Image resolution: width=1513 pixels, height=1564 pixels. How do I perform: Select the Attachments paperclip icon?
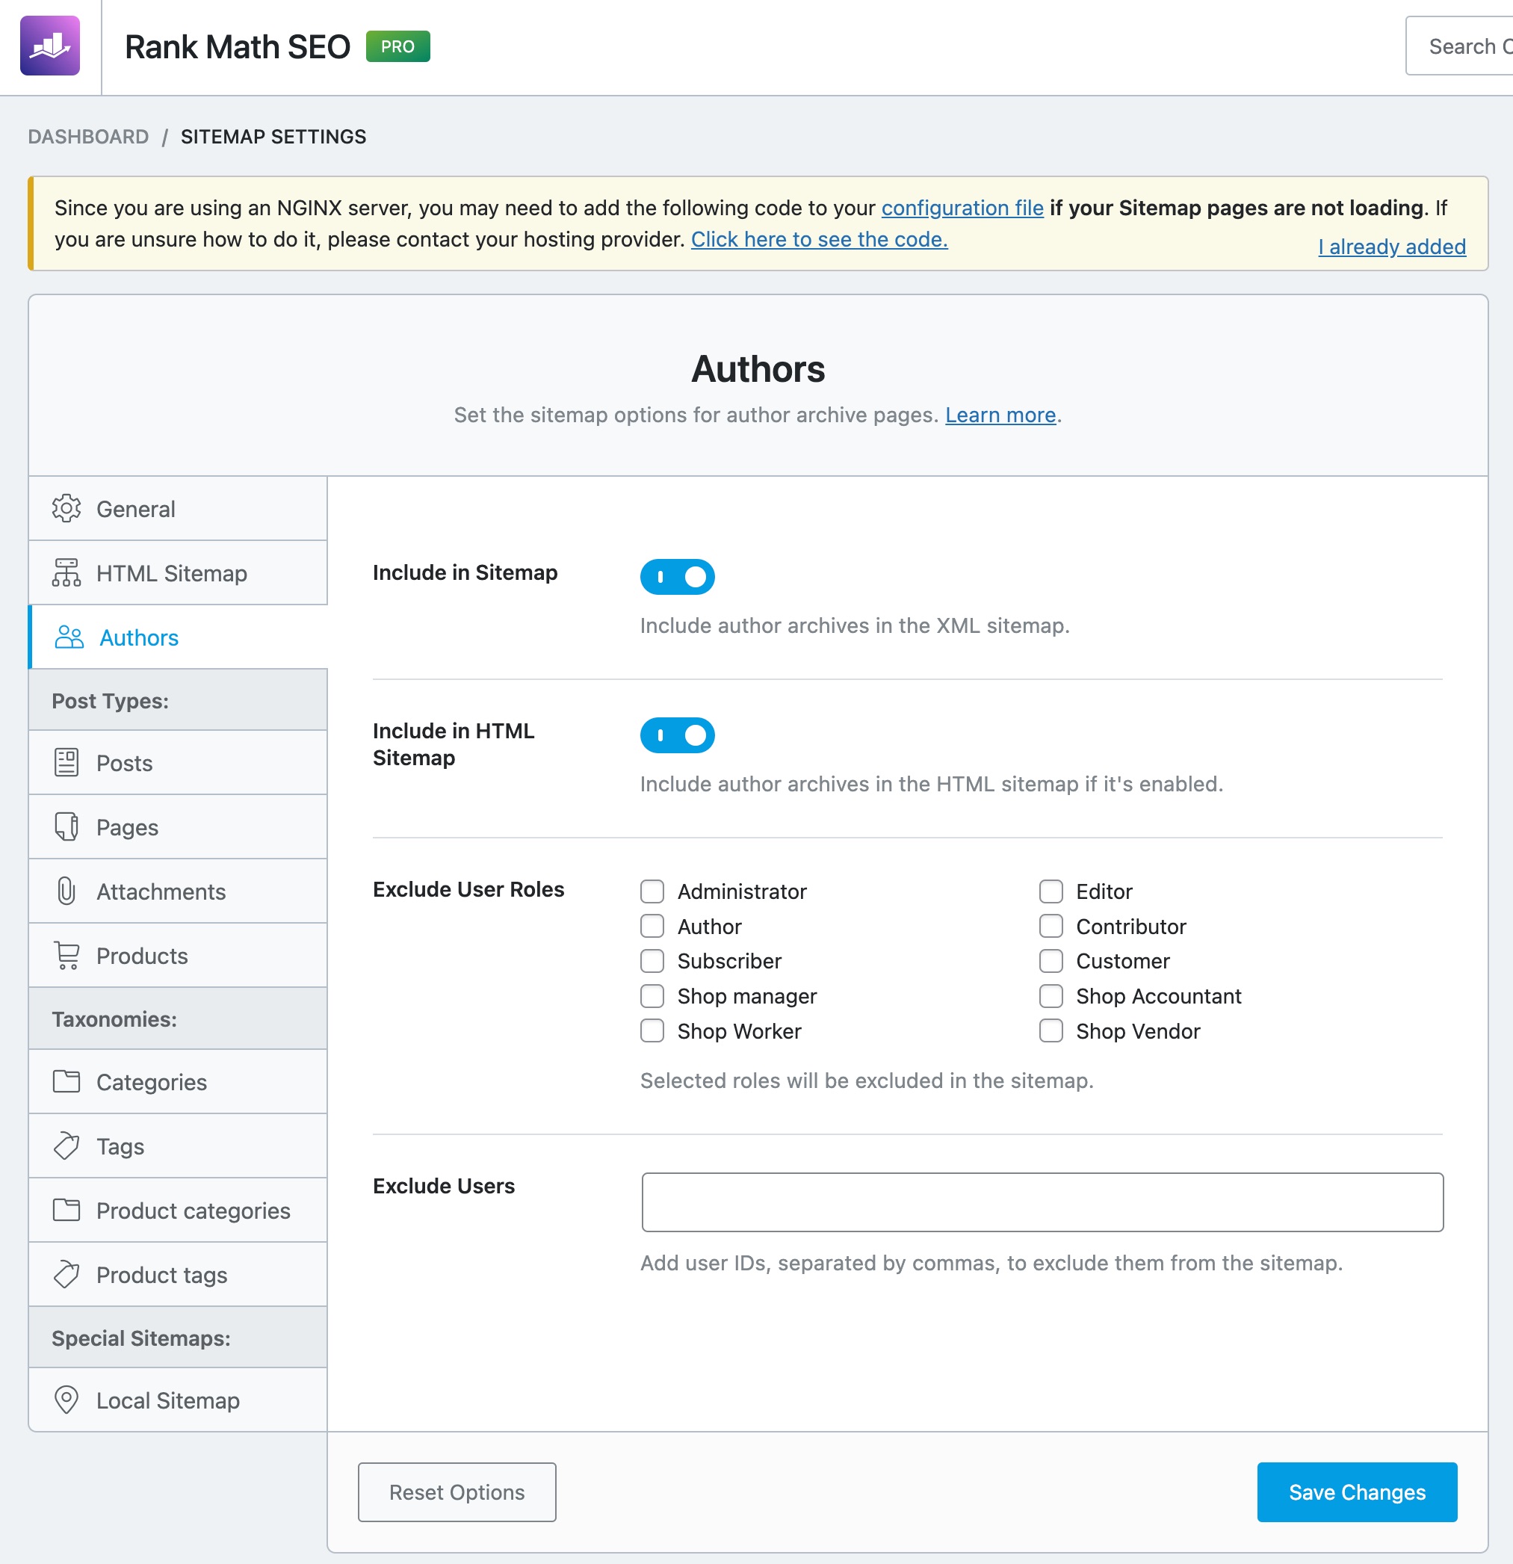pyautogui.click(x=67, y=891)
